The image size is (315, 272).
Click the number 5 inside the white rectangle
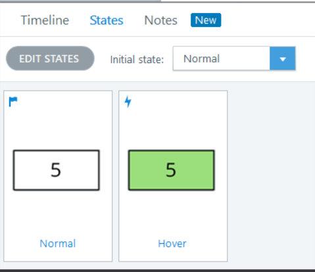tap(56, 170)
